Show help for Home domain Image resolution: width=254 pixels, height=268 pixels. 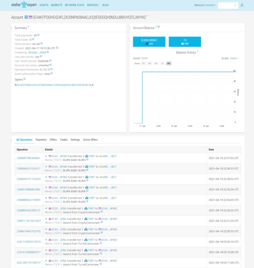[42, 43]
